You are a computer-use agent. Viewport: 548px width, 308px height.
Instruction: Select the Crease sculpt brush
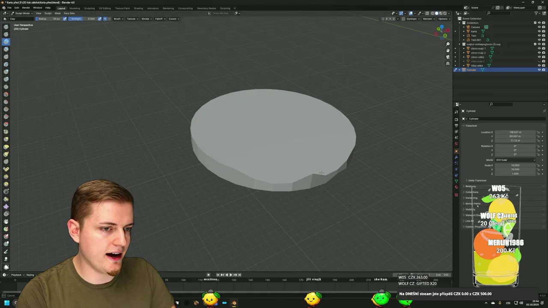[6, 86]
